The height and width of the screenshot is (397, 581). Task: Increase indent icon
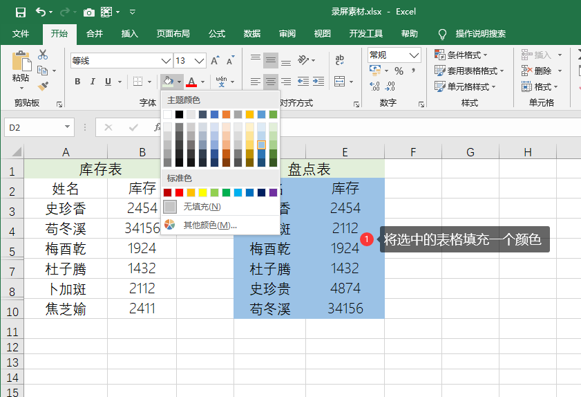[318, 81]
